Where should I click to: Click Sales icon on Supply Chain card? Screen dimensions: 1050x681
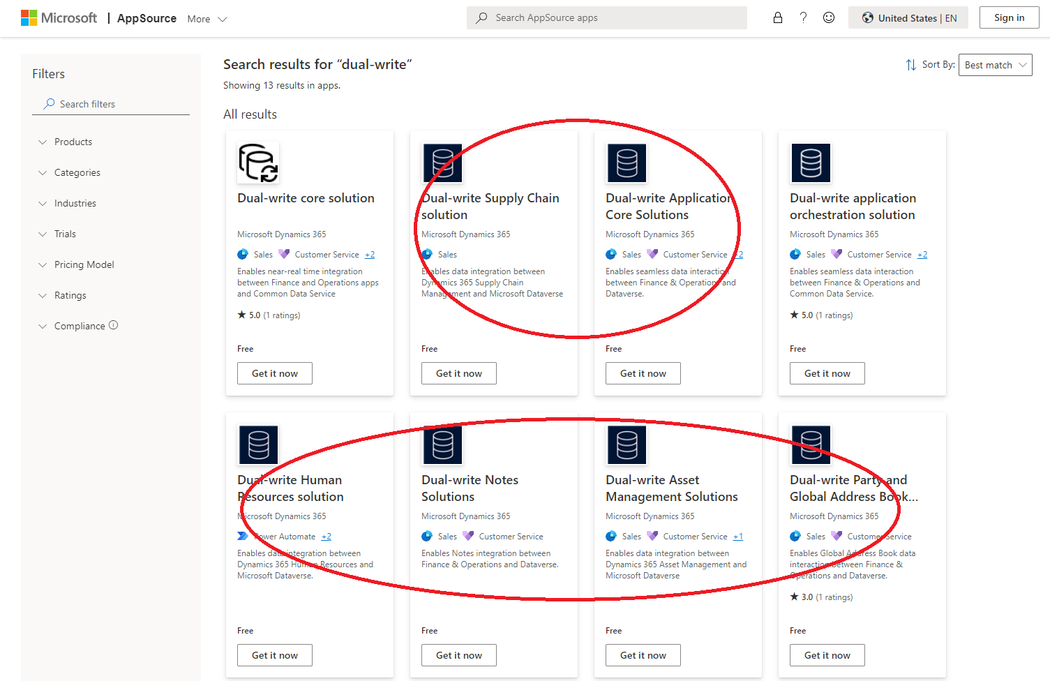coord(427,254)
